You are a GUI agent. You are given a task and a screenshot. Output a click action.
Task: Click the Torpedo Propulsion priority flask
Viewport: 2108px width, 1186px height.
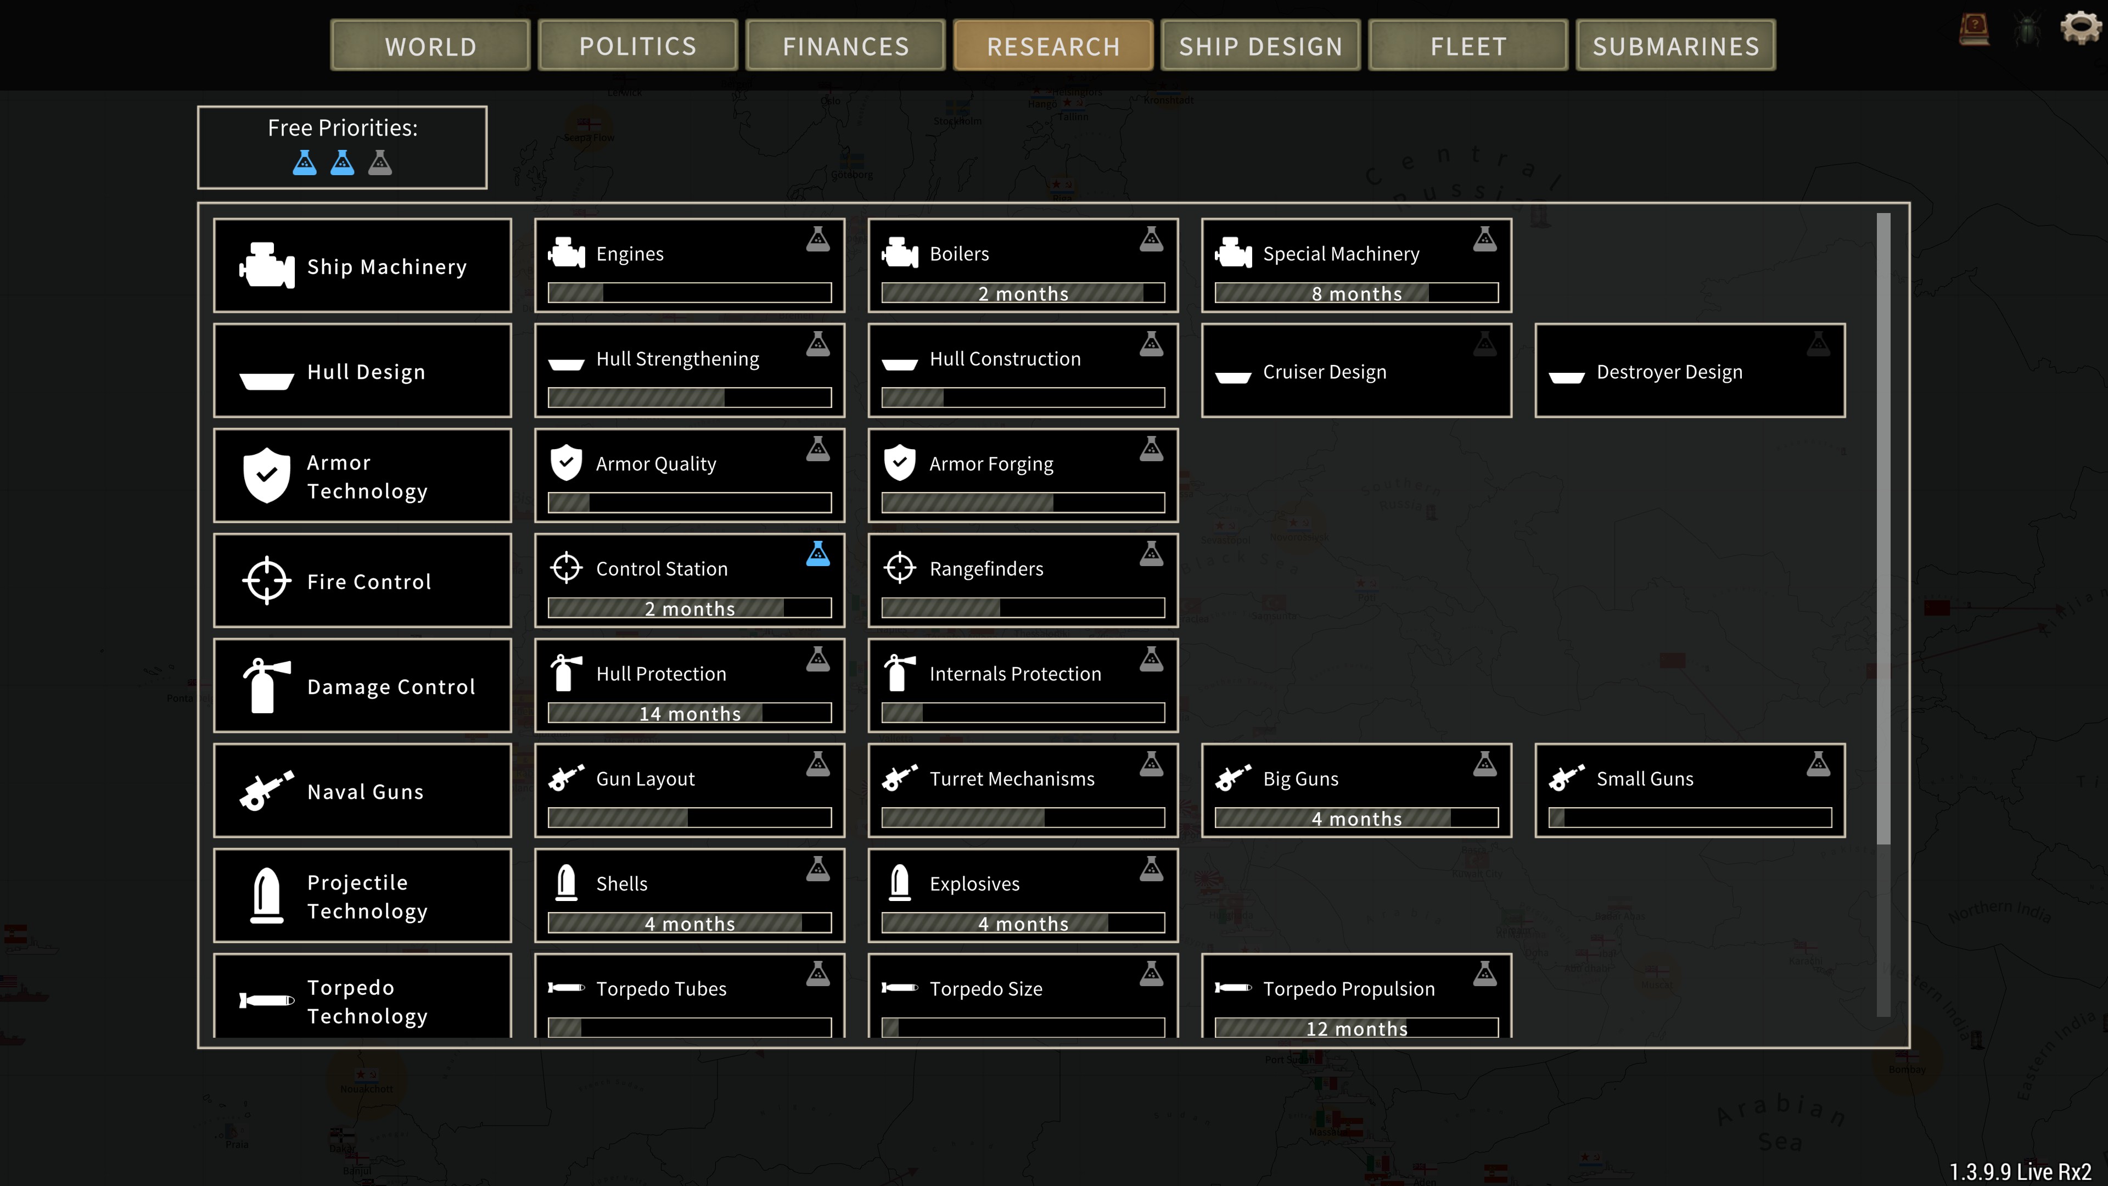[x=1484, y=974]
